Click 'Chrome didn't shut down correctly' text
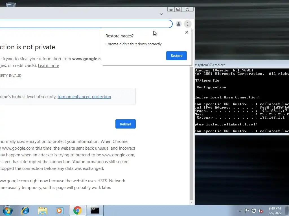 tap(134, 44)
